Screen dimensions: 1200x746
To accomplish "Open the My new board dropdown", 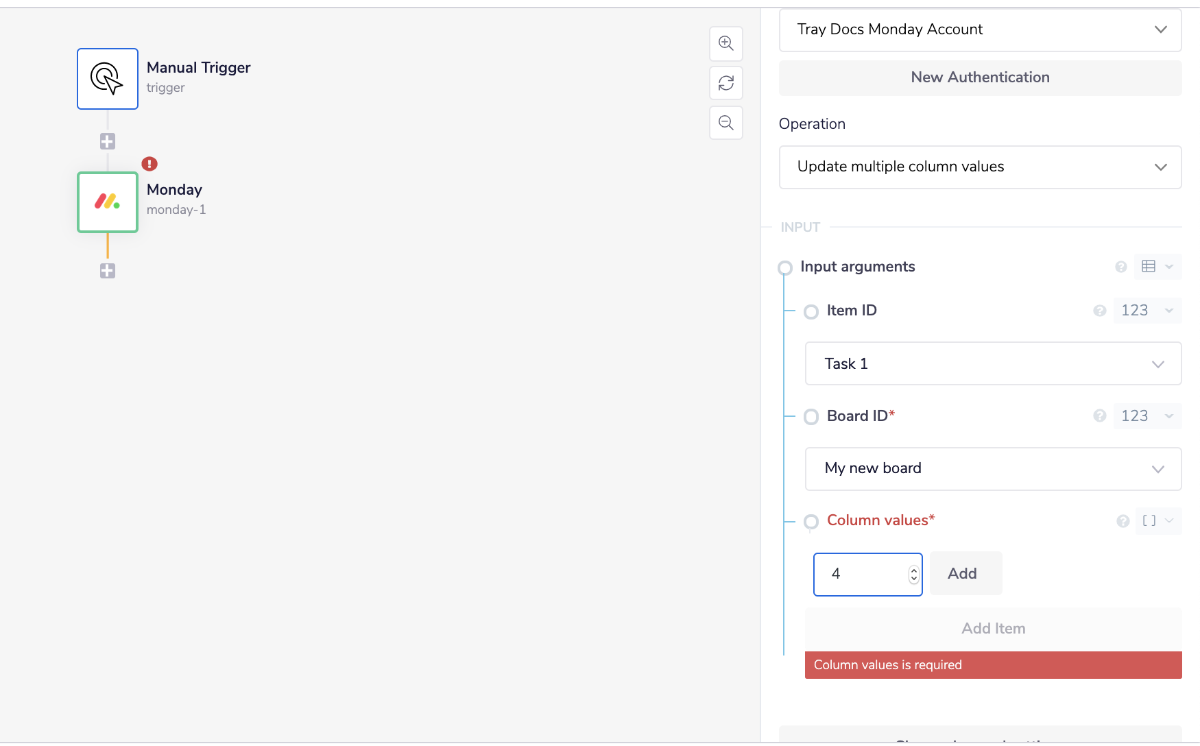I will (x=992, y=469).
